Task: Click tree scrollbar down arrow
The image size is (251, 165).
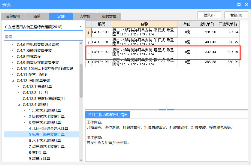Action: [x=81, y=160]
